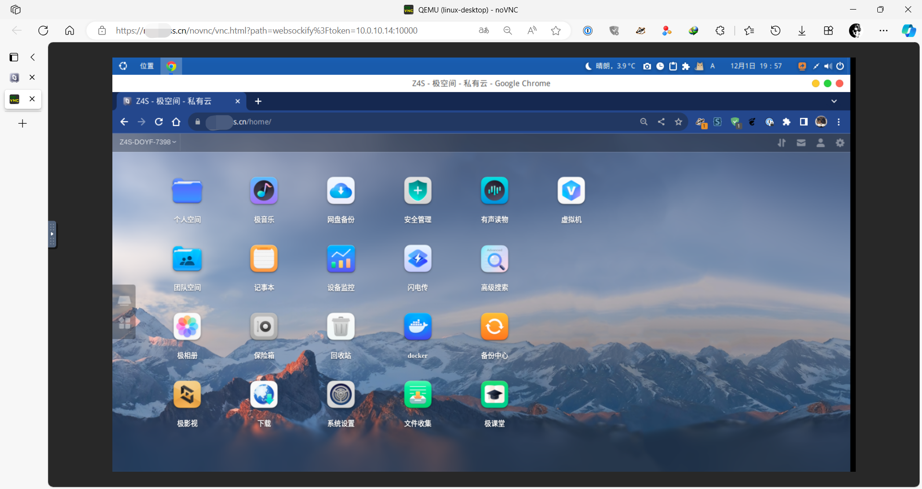Open the messages envelope icon in NAS header
922x489 pixels.
click(801, 143)
